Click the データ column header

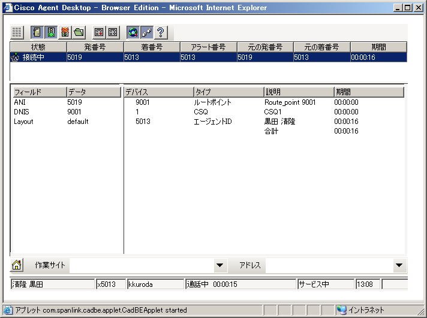coord(94,92)
